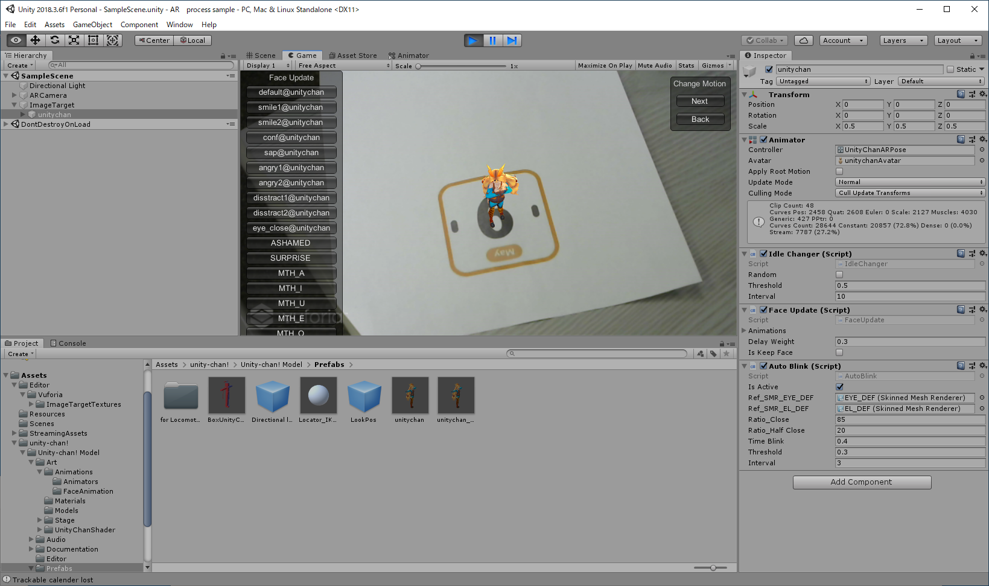
Task: Disable Idle Changer script checkbox
Action: 763,253
